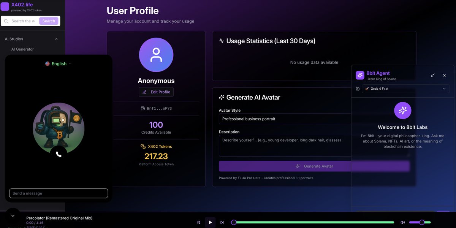This screenshot has height=228, width=456.
Task: Click the green track progress slider
Action: pyautogui.click(x=313, y=222)
